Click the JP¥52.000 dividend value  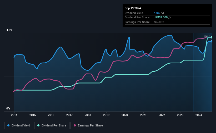click(161, 18)
